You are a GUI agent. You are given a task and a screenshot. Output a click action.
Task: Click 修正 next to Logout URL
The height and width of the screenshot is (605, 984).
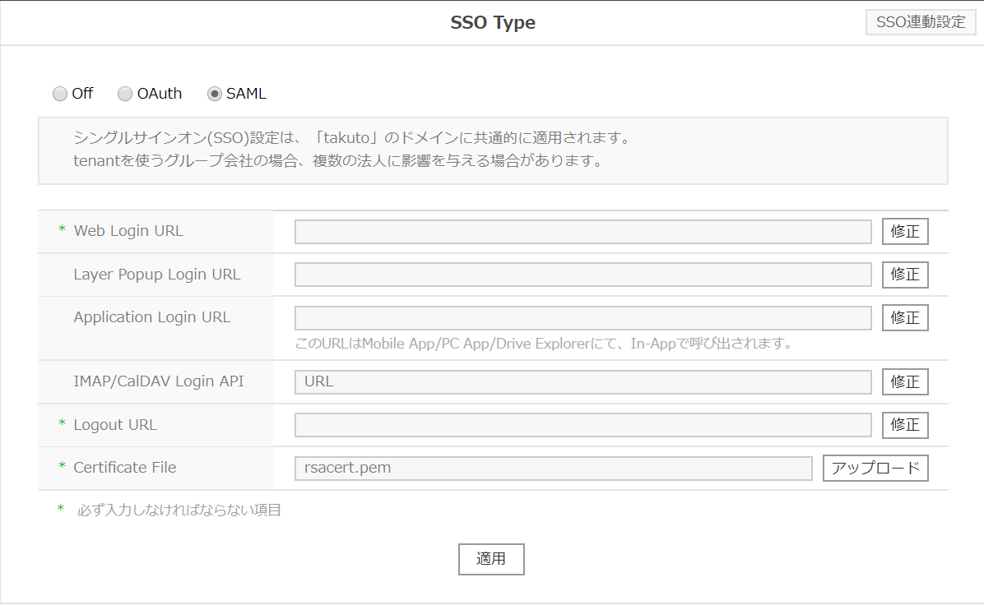click(x=905, y=425)
